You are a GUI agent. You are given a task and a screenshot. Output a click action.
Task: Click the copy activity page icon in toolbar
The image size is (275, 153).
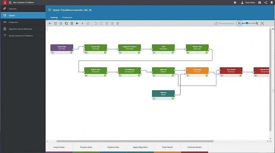tap(107, 23)
